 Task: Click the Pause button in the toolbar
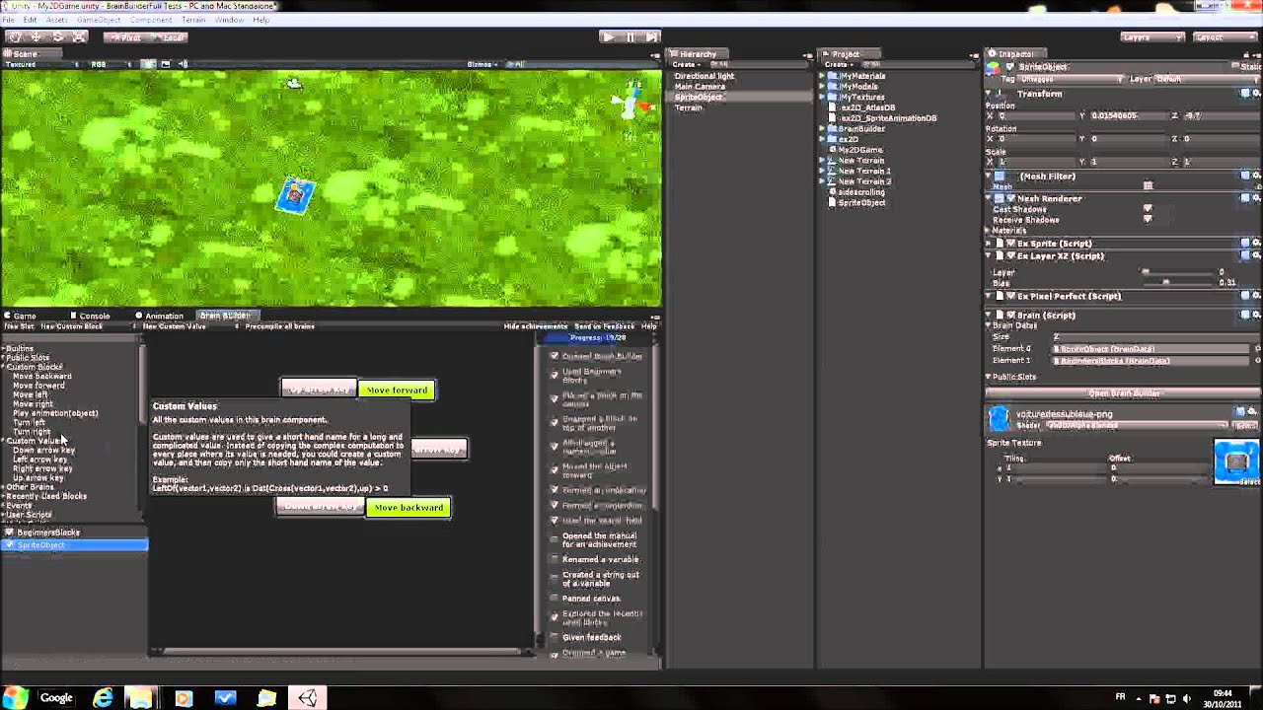(x=631, y=36)
